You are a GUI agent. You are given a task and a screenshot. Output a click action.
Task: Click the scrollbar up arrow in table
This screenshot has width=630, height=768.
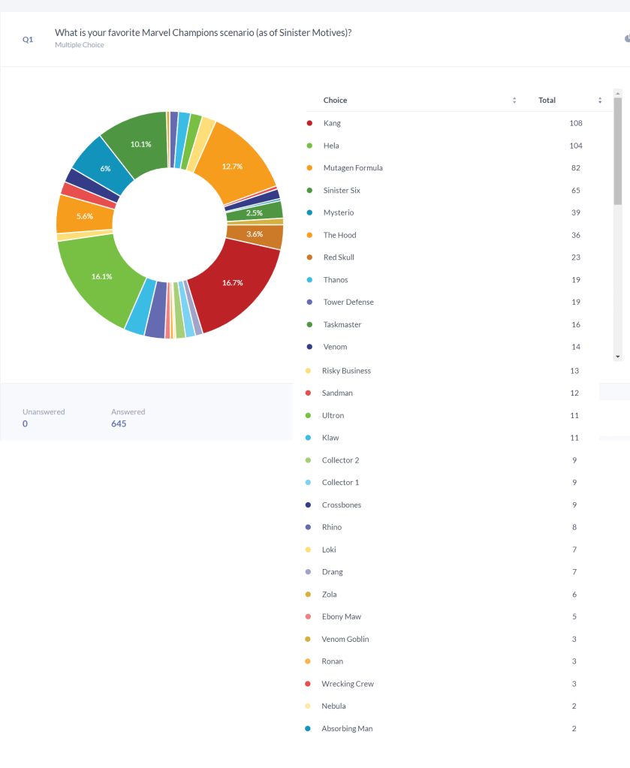point(618,94)
